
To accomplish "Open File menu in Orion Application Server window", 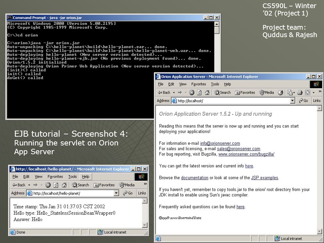I will point(161,84).
